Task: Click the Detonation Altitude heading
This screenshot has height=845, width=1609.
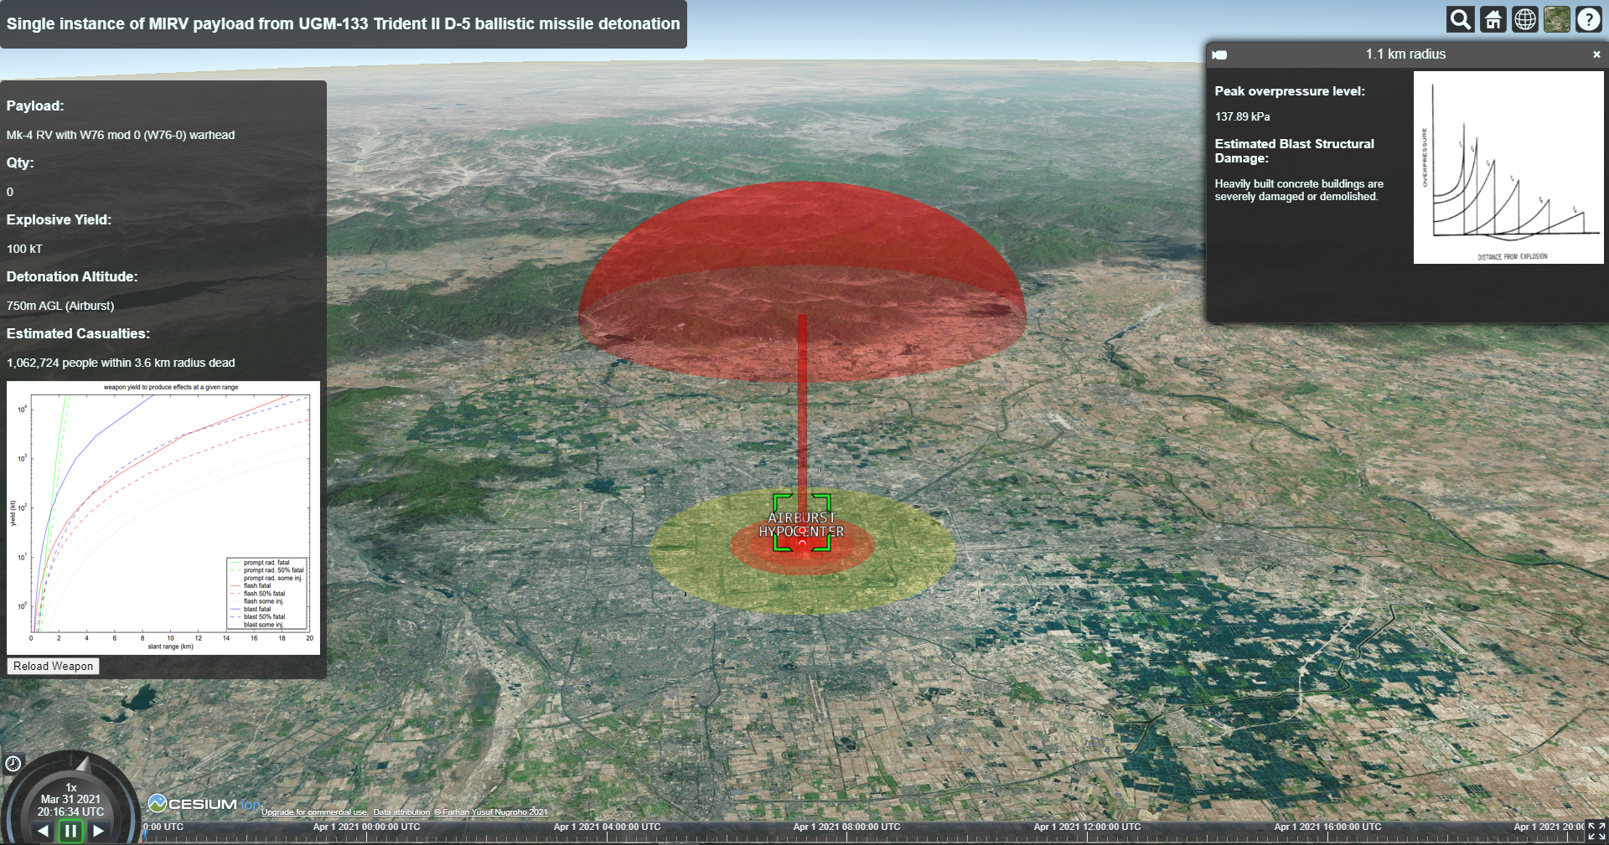Action: [72, 276]
